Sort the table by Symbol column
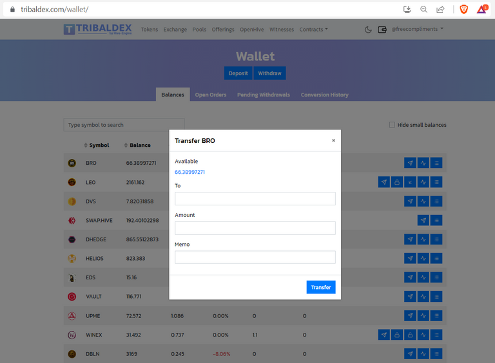 [x=97, y=145]
